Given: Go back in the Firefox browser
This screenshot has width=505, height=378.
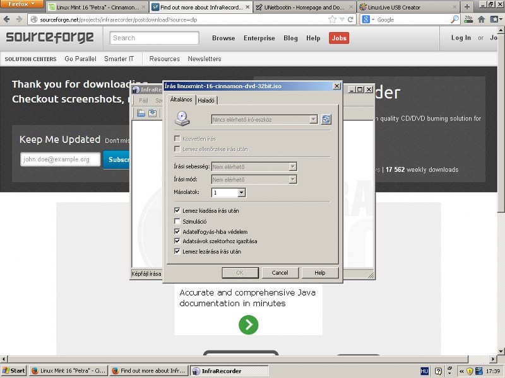Looking at the screenshot, I should pyautogui.click(x=6, y=20).
